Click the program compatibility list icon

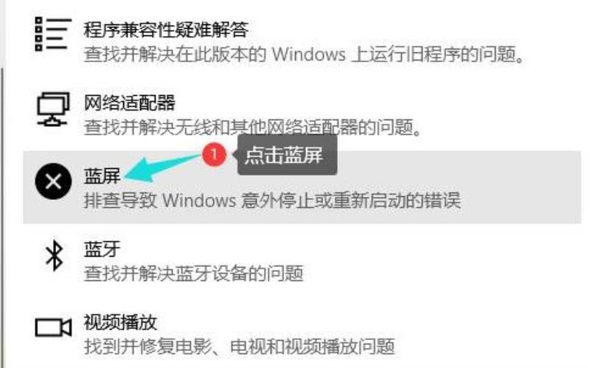(x=52, y=34)
